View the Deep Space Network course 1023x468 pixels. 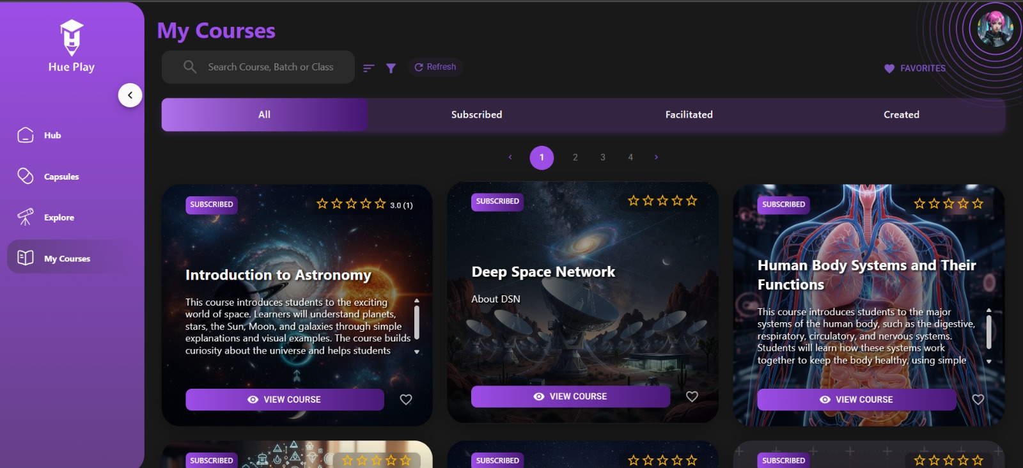click(x=571, y=396)
